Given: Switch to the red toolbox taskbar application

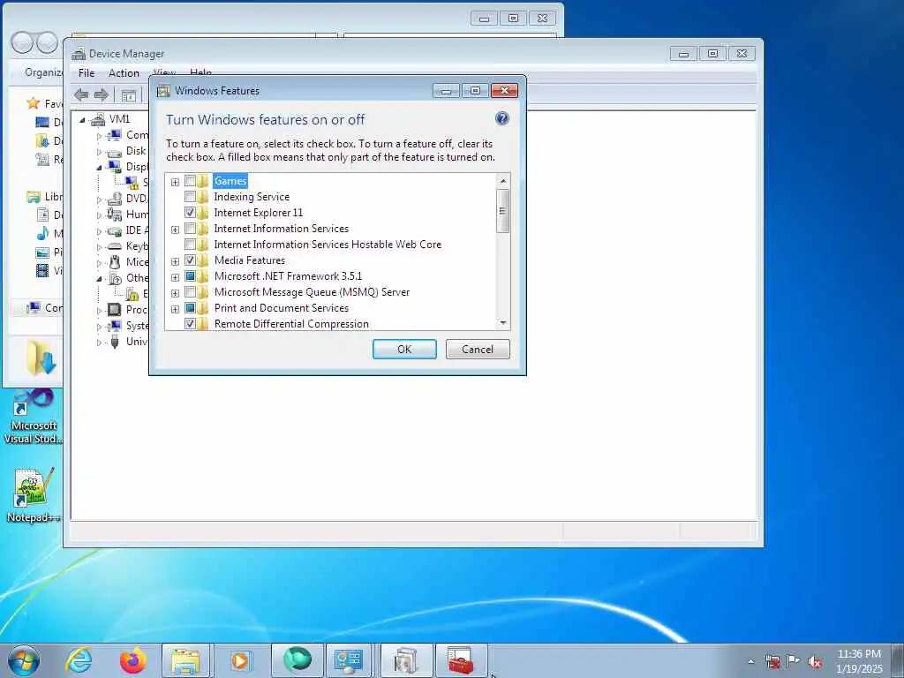Looking at the screenshot, I should 461,660.
